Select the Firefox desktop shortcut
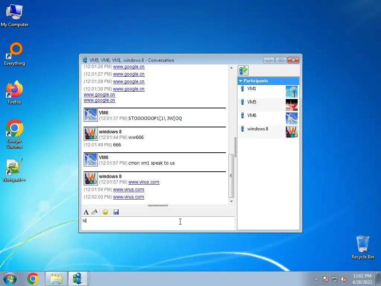This screenshot has height=286, width=381. click(15, 92)
